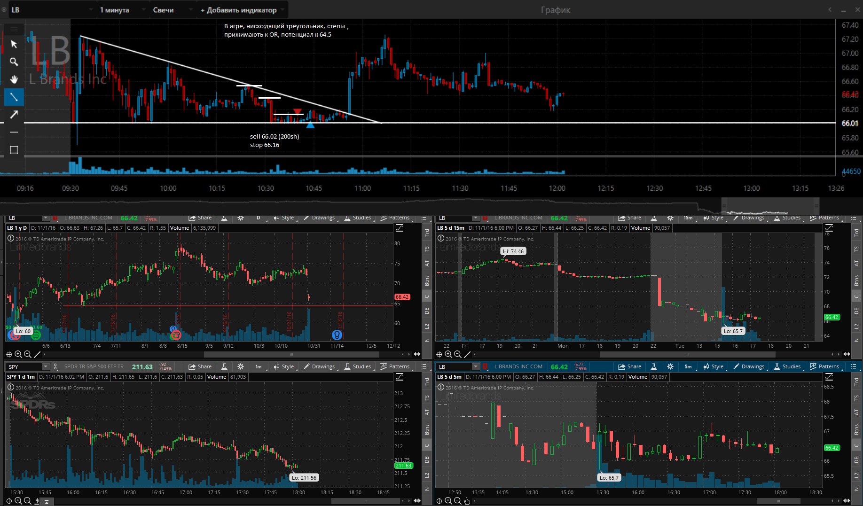The image size is (863, 506).
Task: Open the 5m timeframe dropdown
Action: pos(688,366)
